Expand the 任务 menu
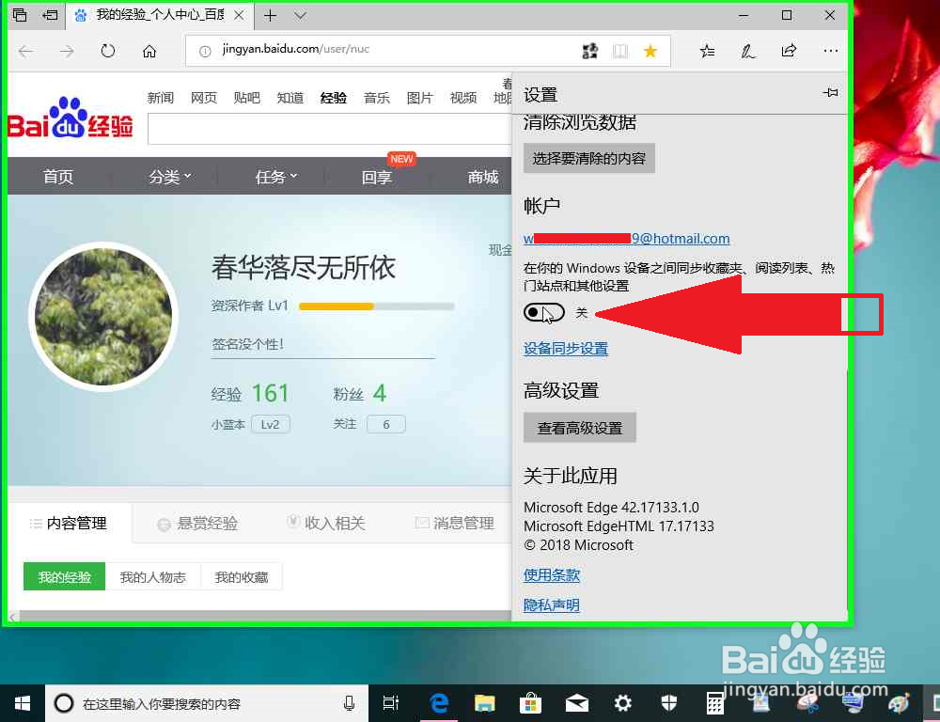Screen dimensions: 940x722 (274, 176)
